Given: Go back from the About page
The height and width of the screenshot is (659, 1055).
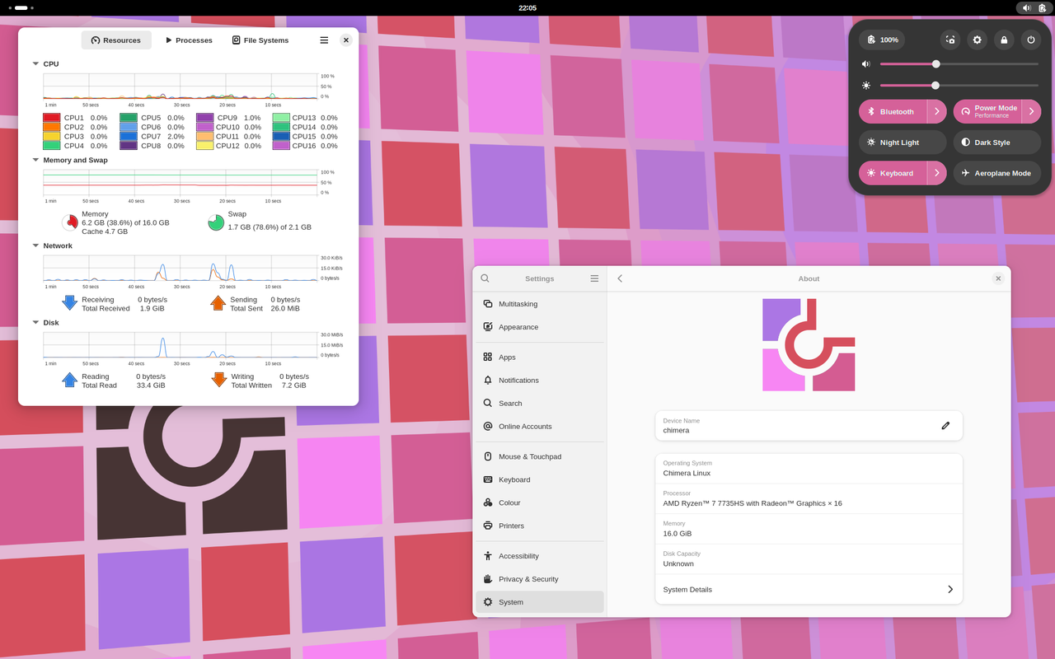Looking at the screenshot, I should pyautogui.click(x=620, y=278).
